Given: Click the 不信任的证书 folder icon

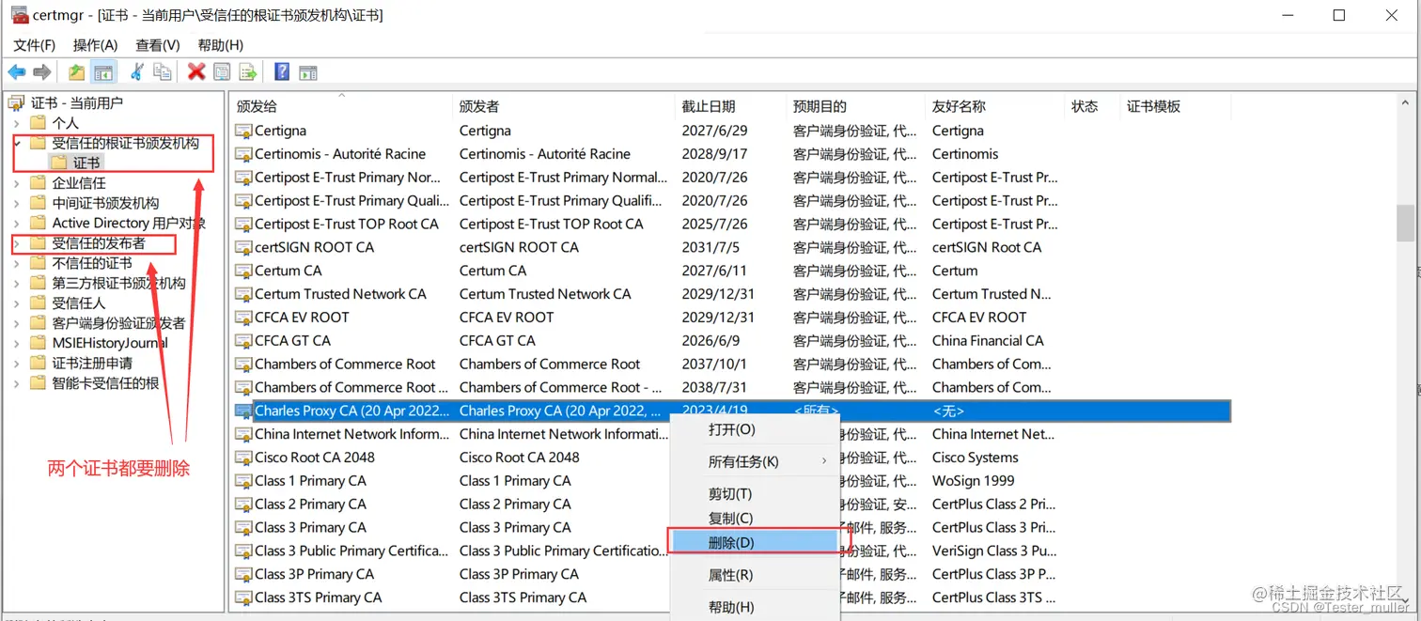Looking at the screenshot, I should pos(38,263).
